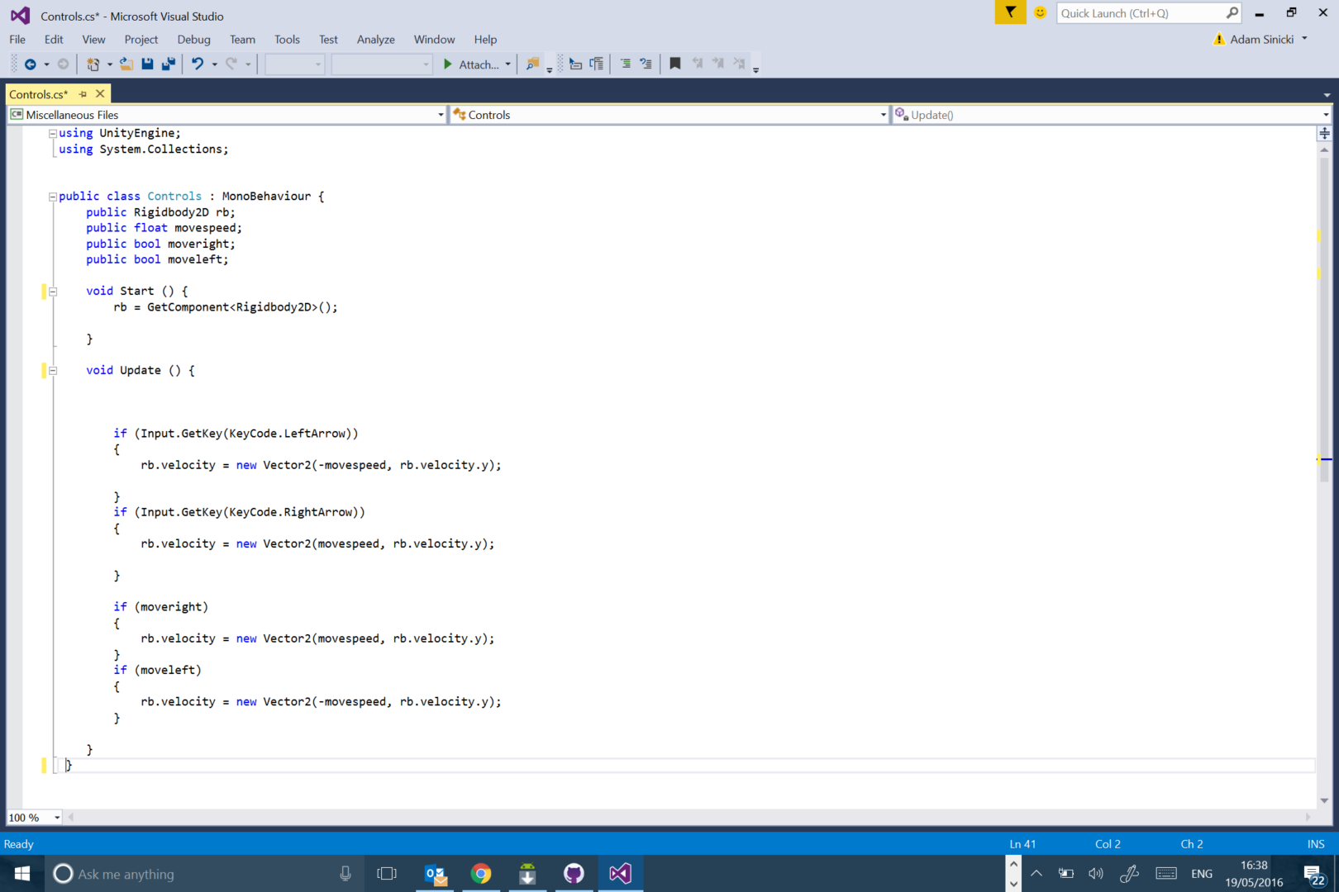Collapse the Update method outline

pyautogui.click(x=53, y=371)
